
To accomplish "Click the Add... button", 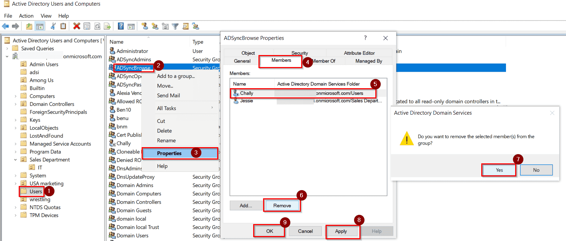I will tap(246, 205).
